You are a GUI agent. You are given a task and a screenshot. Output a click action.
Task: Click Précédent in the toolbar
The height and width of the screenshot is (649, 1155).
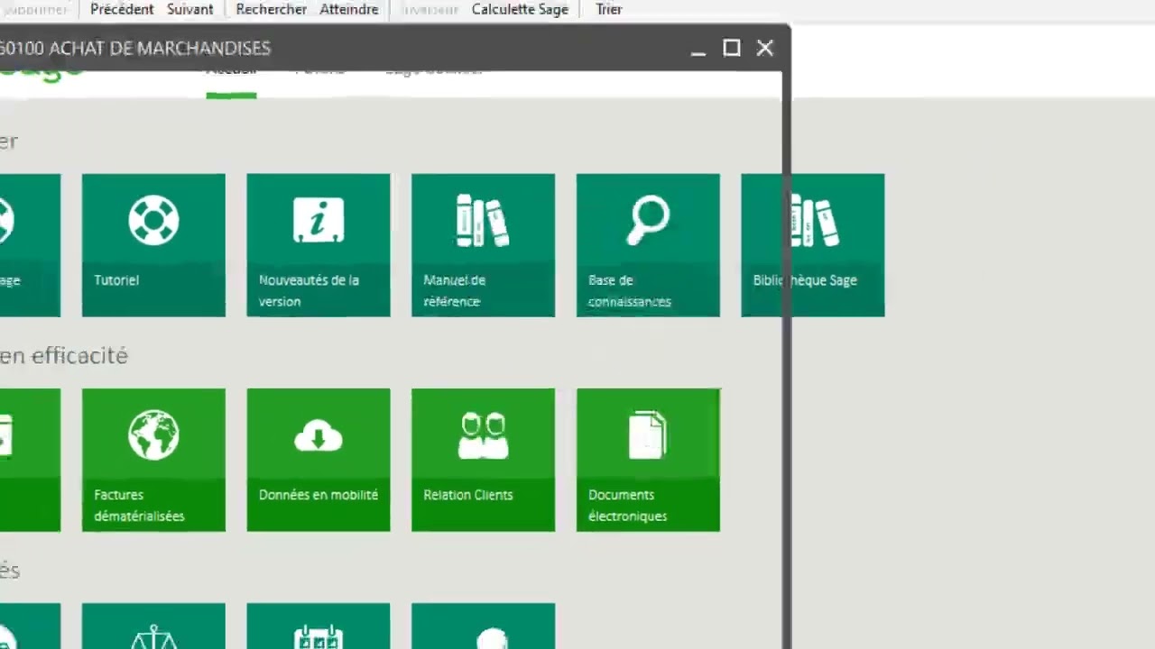[122, 9]
